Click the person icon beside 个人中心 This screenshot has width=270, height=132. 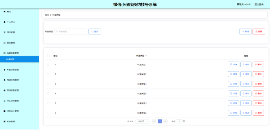(x=4, y=22)
